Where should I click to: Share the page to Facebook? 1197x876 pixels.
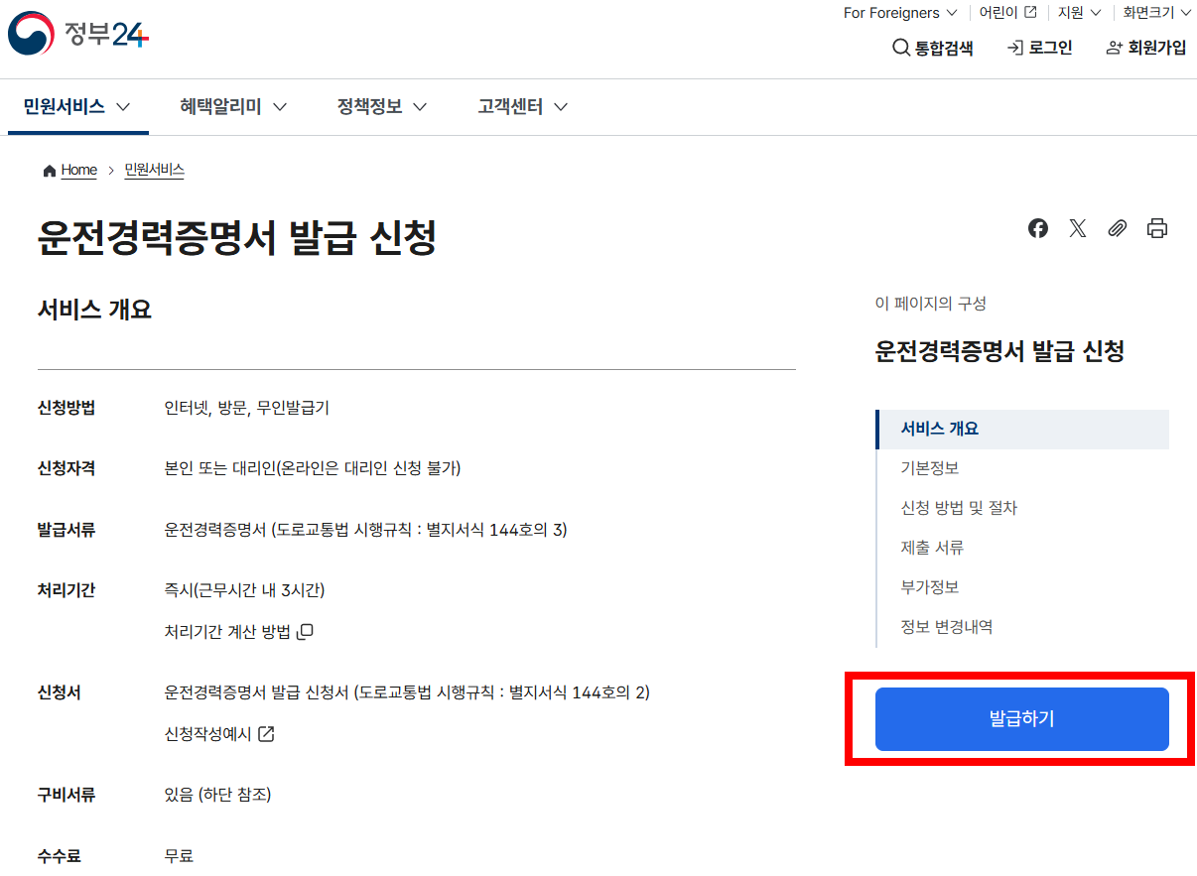[1038, 228]
